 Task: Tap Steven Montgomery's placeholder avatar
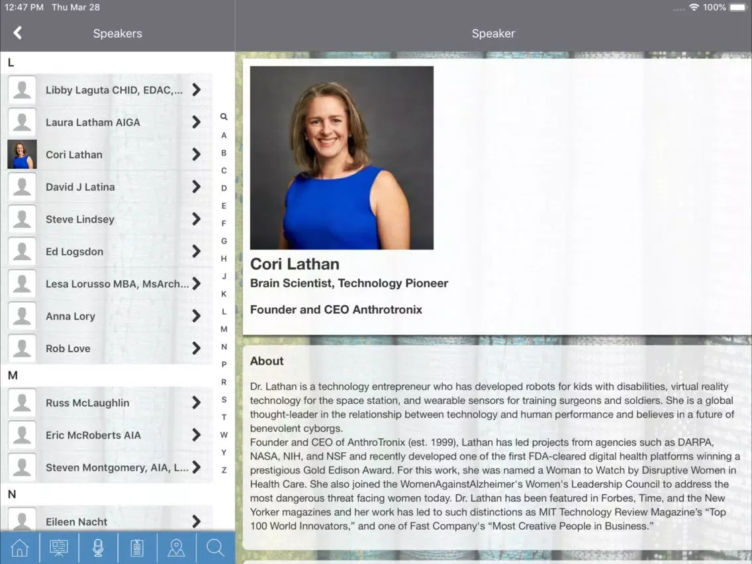point(22,467)
